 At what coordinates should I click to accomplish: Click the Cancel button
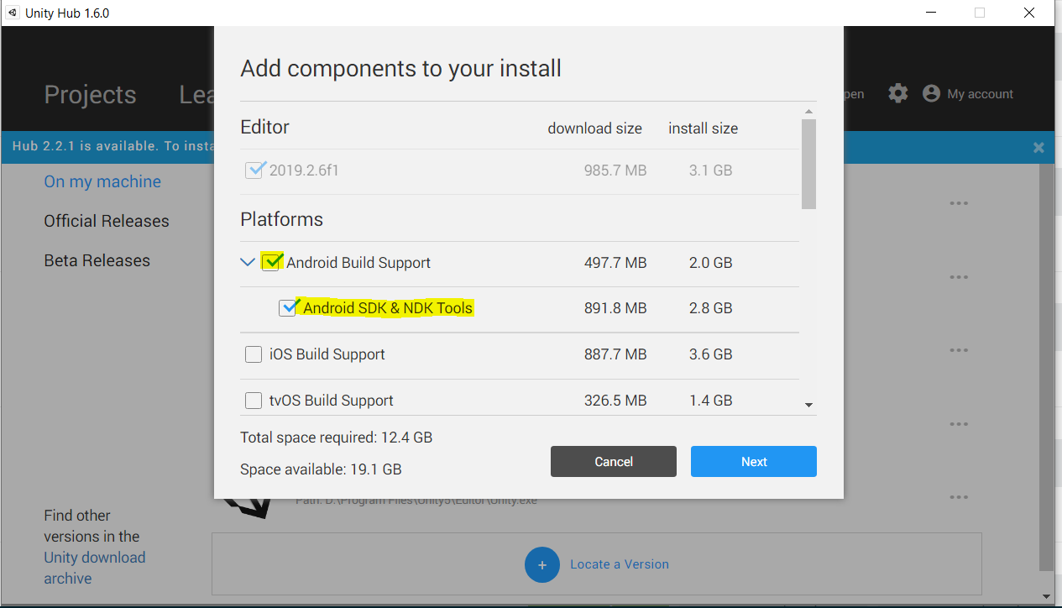[614, 461]
